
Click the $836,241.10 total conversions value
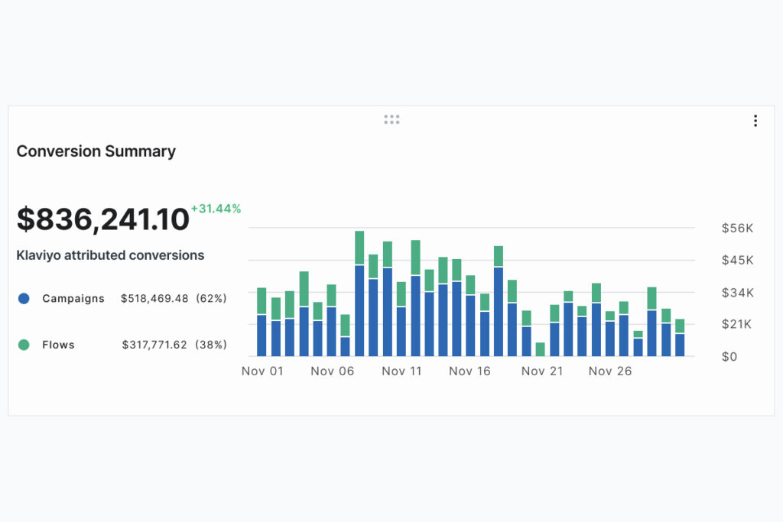point(102,219)
